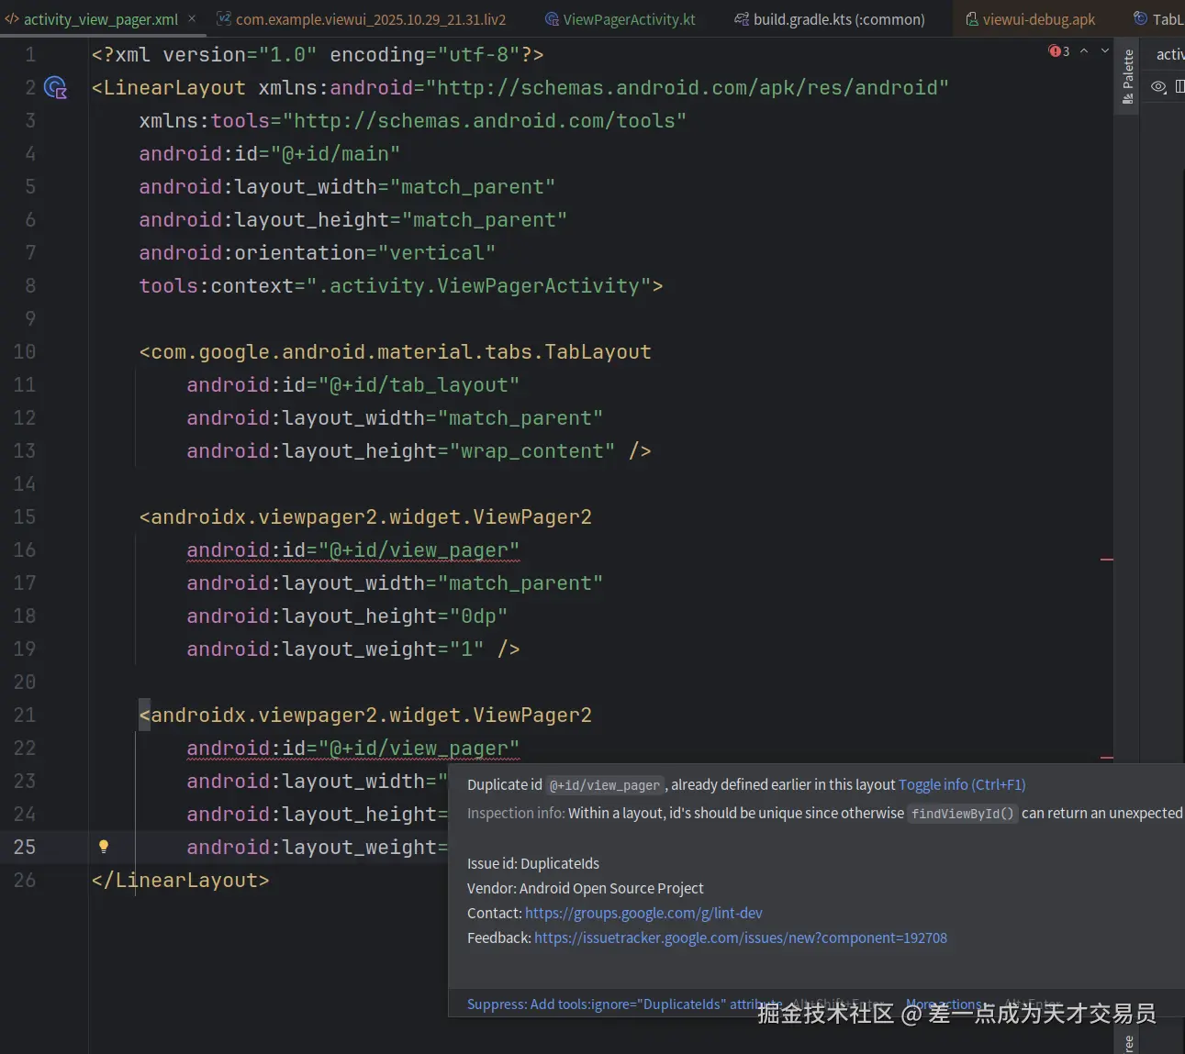The image size is (1185, 1054).
Task: Click the android:orientation="vertical" attribute
Action: point(318,253)
